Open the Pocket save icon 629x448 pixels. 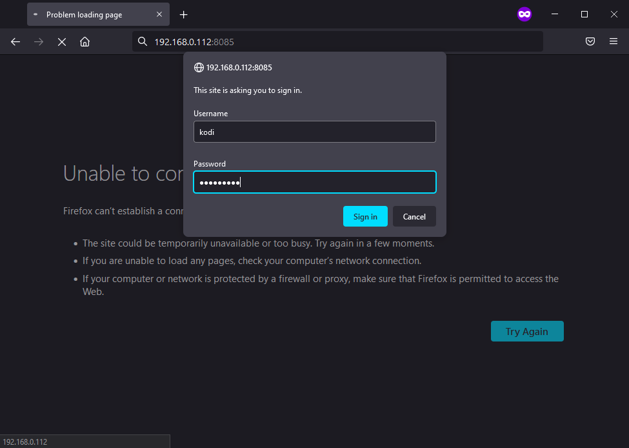click(x=590, y=41)
